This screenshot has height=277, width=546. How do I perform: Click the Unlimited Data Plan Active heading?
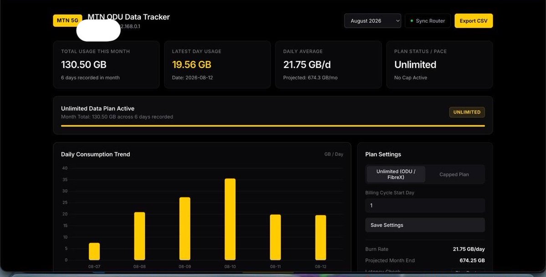point(97,108)
